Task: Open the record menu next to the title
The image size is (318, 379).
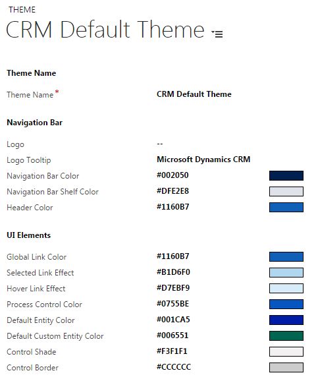Action: pyautogui.click(x=217, y=34)
